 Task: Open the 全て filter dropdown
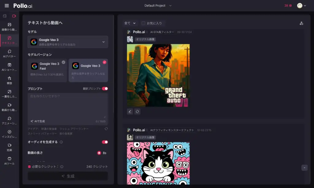point(130,23)
